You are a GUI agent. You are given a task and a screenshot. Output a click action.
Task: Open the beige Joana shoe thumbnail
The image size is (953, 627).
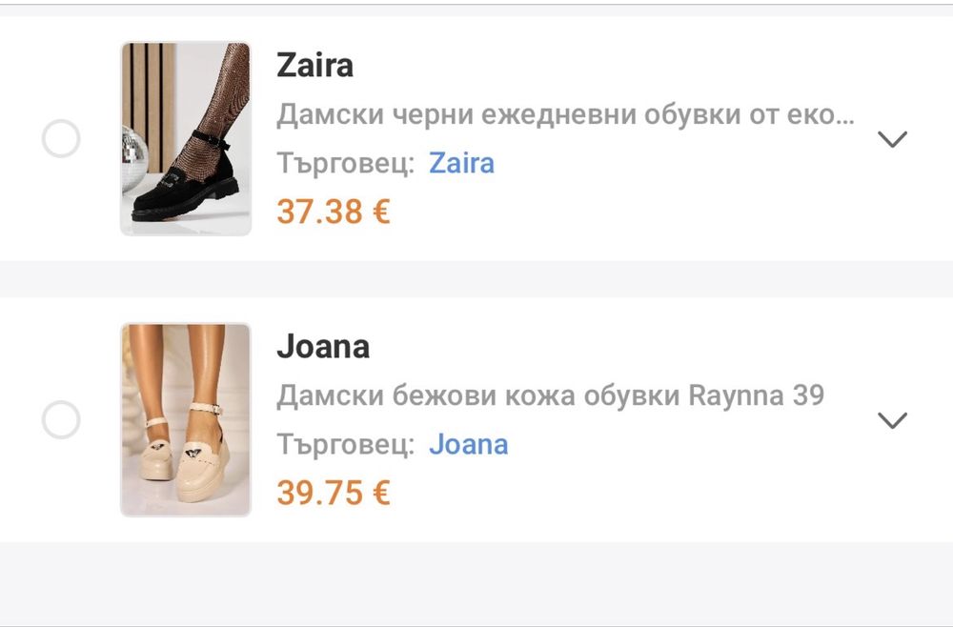point(186,420)
